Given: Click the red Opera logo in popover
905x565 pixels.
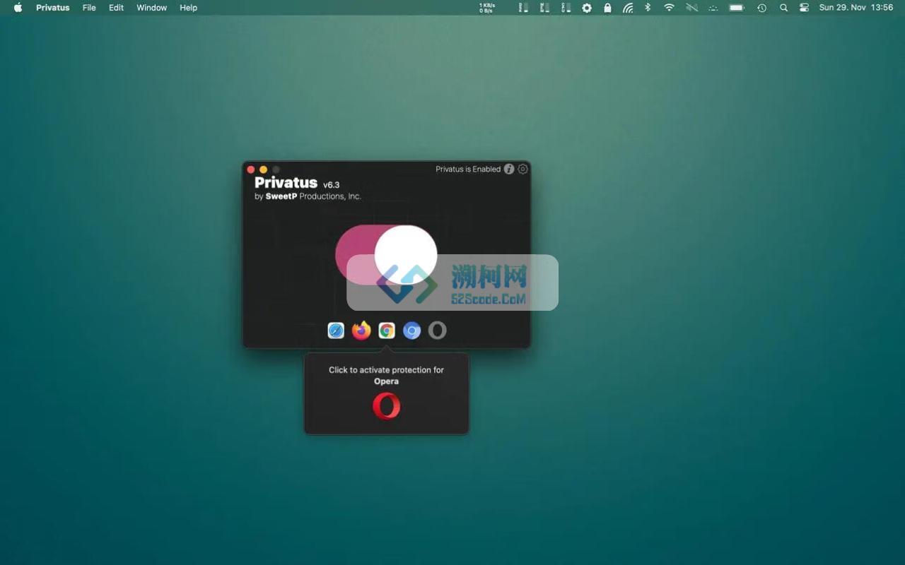Looking at the screenshot, I should (x=386, y=406).
